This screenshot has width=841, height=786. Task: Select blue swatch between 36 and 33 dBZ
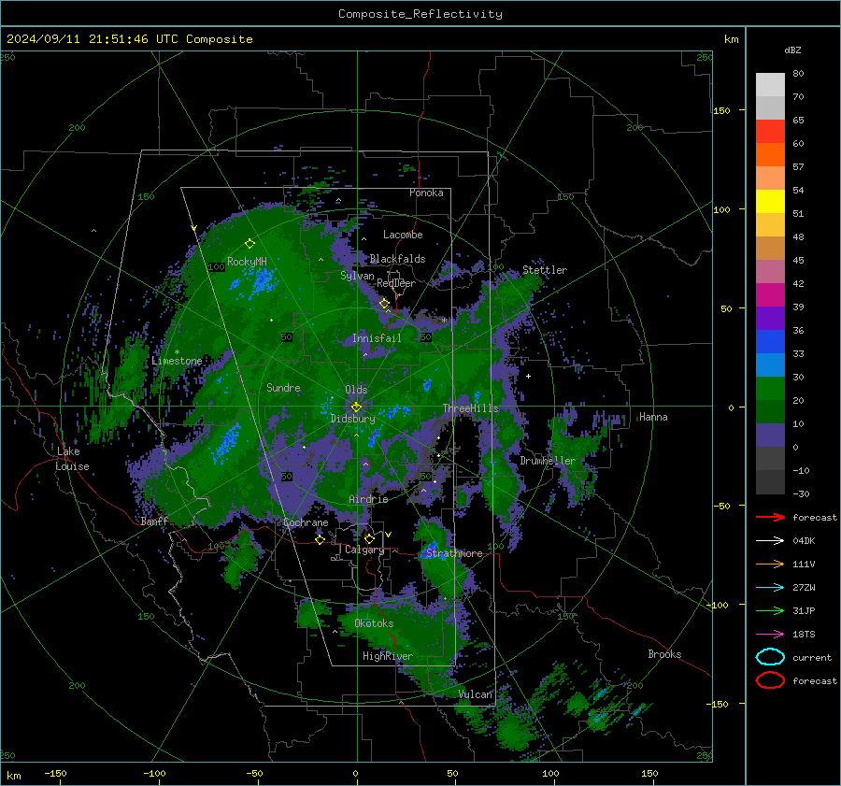tap(770, 341)
